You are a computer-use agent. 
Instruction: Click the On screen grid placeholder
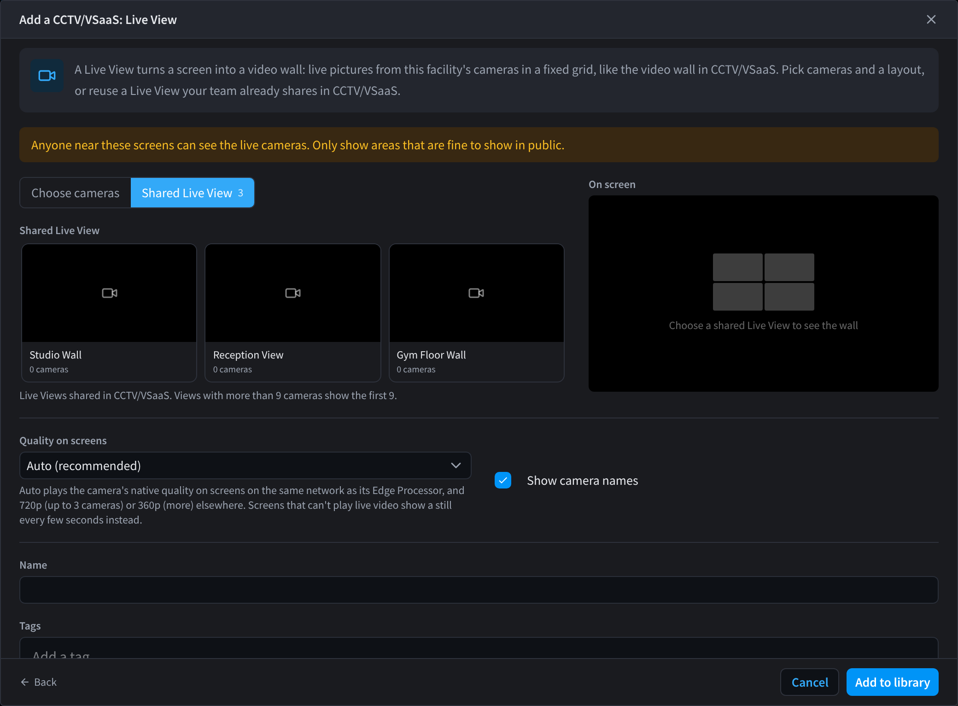(x=764, y=282)
